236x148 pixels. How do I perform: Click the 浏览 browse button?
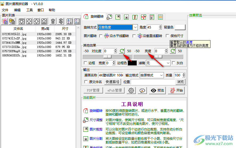coord(180,82)
